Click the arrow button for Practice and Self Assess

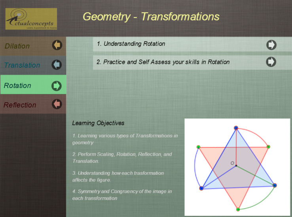coord(271,62)
